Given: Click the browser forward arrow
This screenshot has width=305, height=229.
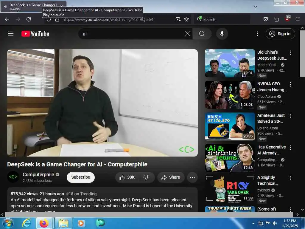Looking at the screenshot, I should pos(18,19).
